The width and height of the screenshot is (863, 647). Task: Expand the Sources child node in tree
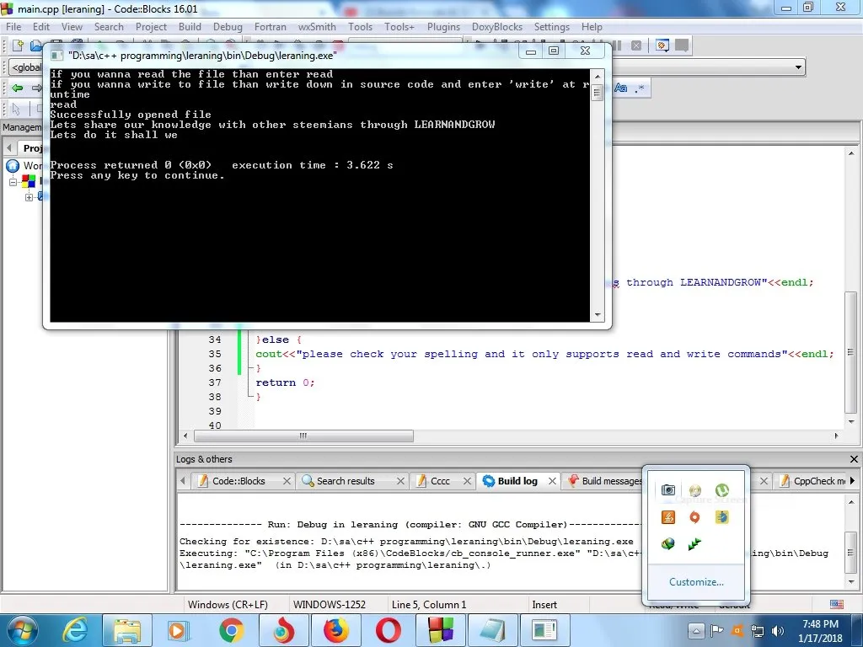pos(29,197)
